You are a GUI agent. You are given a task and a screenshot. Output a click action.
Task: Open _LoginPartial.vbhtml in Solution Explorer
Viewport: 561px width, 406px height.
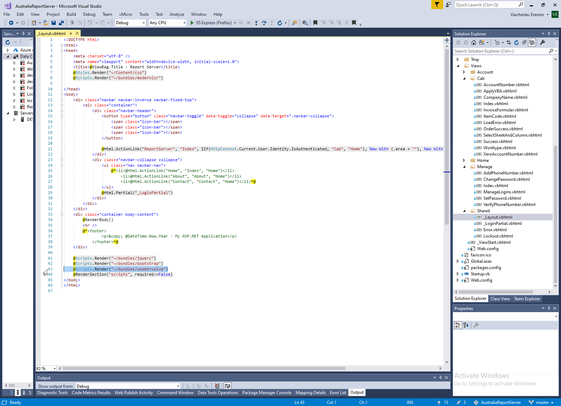pyautogui.click(x=502, y=223)
